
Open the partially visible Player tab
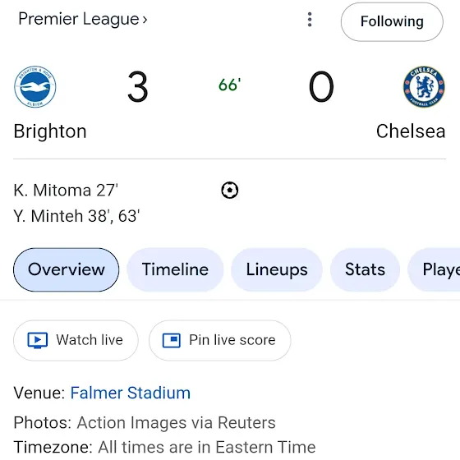(x=435, y=269)
